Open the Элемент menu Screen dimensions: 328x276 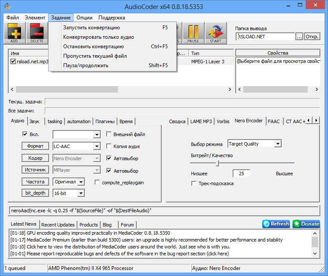click(x=35, y=18)
